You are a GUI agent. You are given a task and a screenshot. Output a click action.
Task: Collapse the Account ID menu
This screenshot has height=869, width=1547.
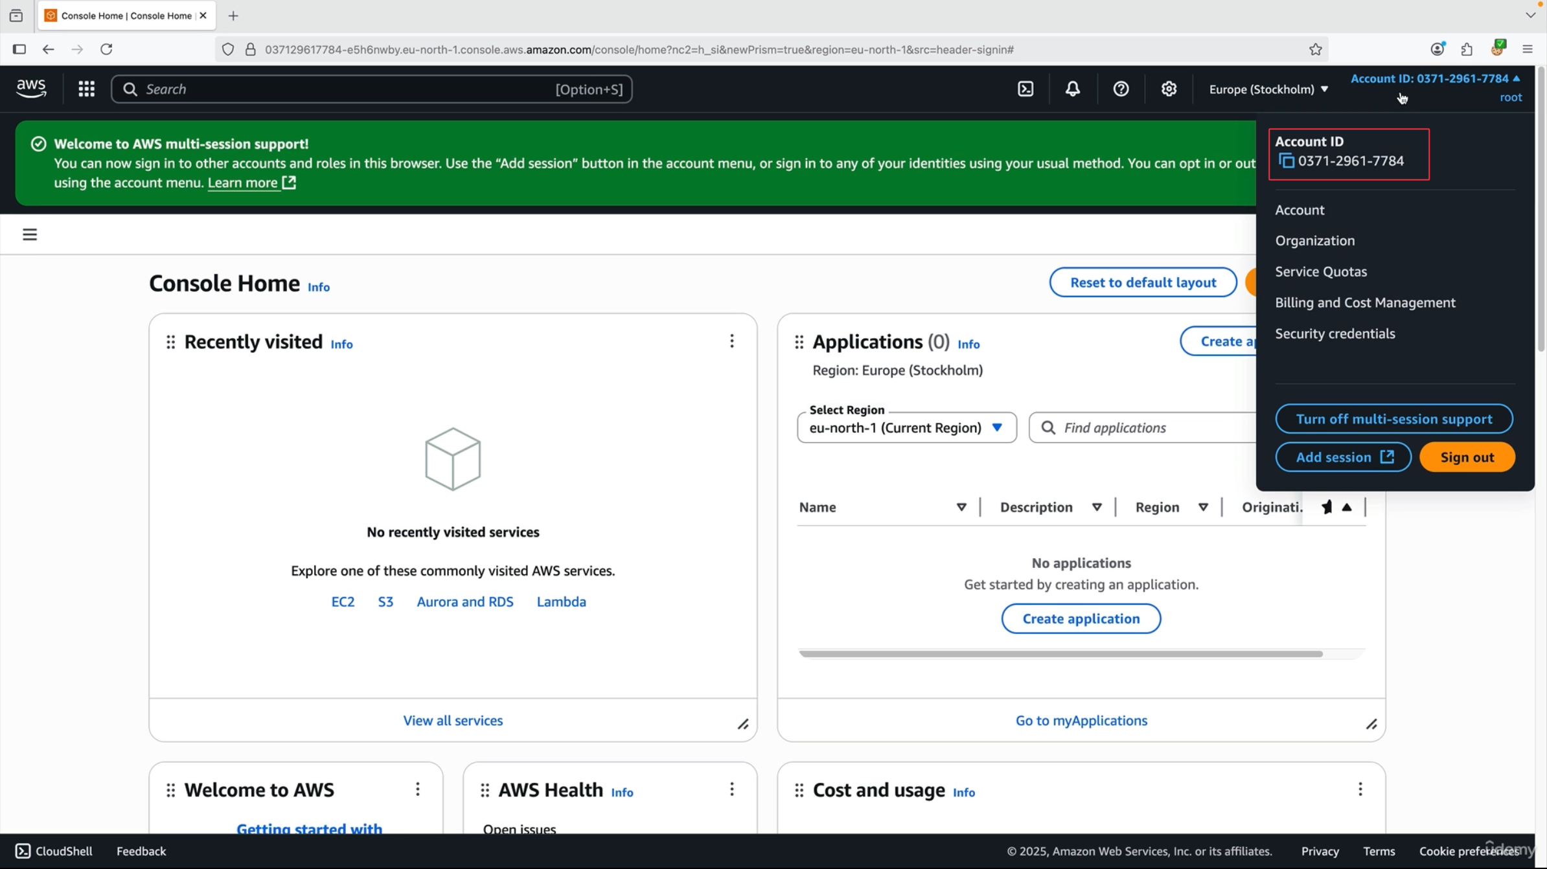(x=1436, y=87)
